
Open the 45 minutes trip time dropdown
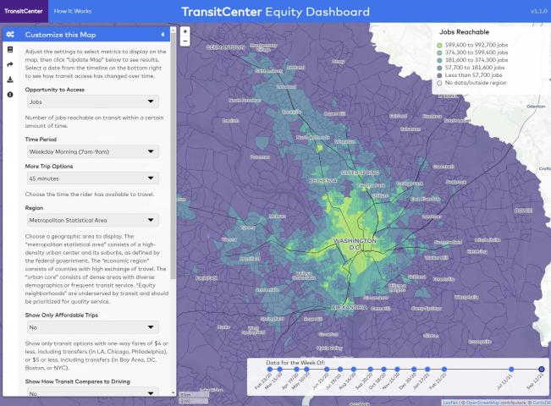93,178
